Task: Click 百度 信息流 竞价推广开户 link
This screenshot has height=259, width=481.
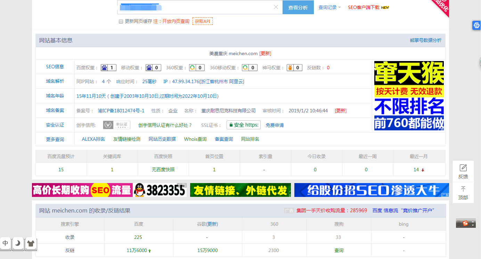Action: [x=403, y=210]
